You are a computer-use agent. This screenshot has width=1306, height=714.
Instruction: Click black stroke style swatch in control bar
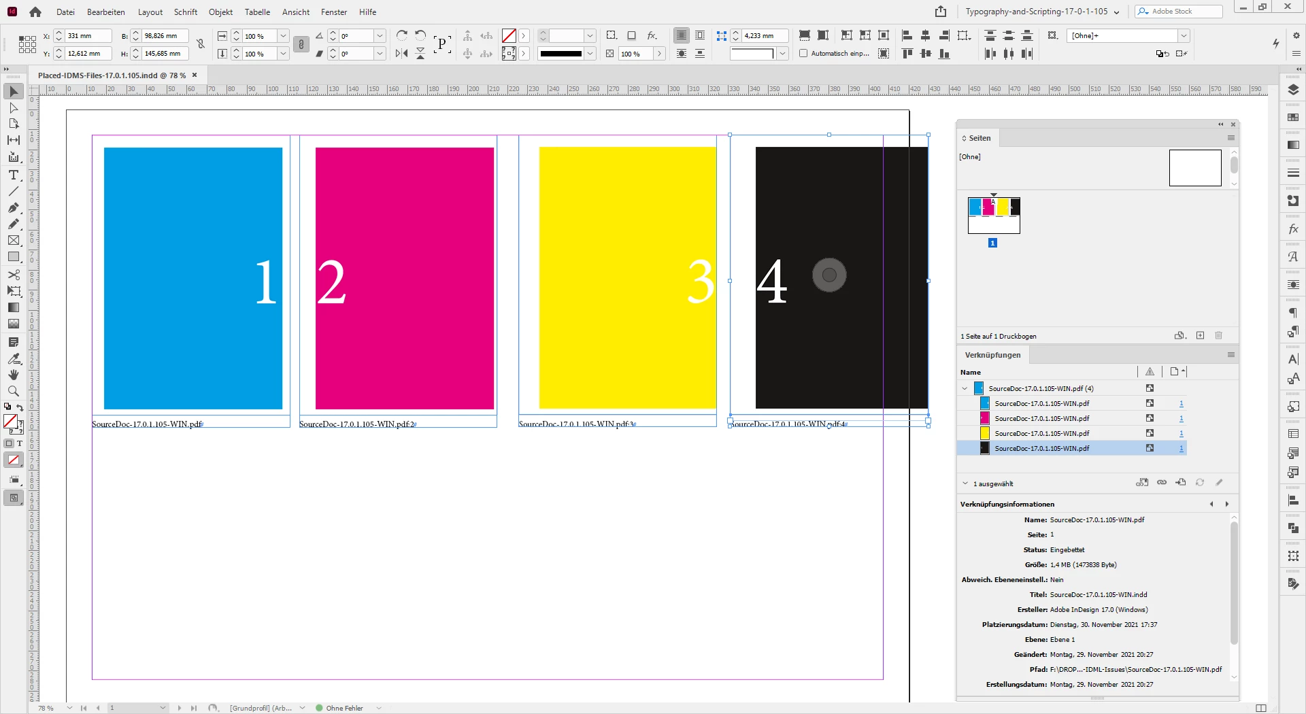[x=560, y=53]
